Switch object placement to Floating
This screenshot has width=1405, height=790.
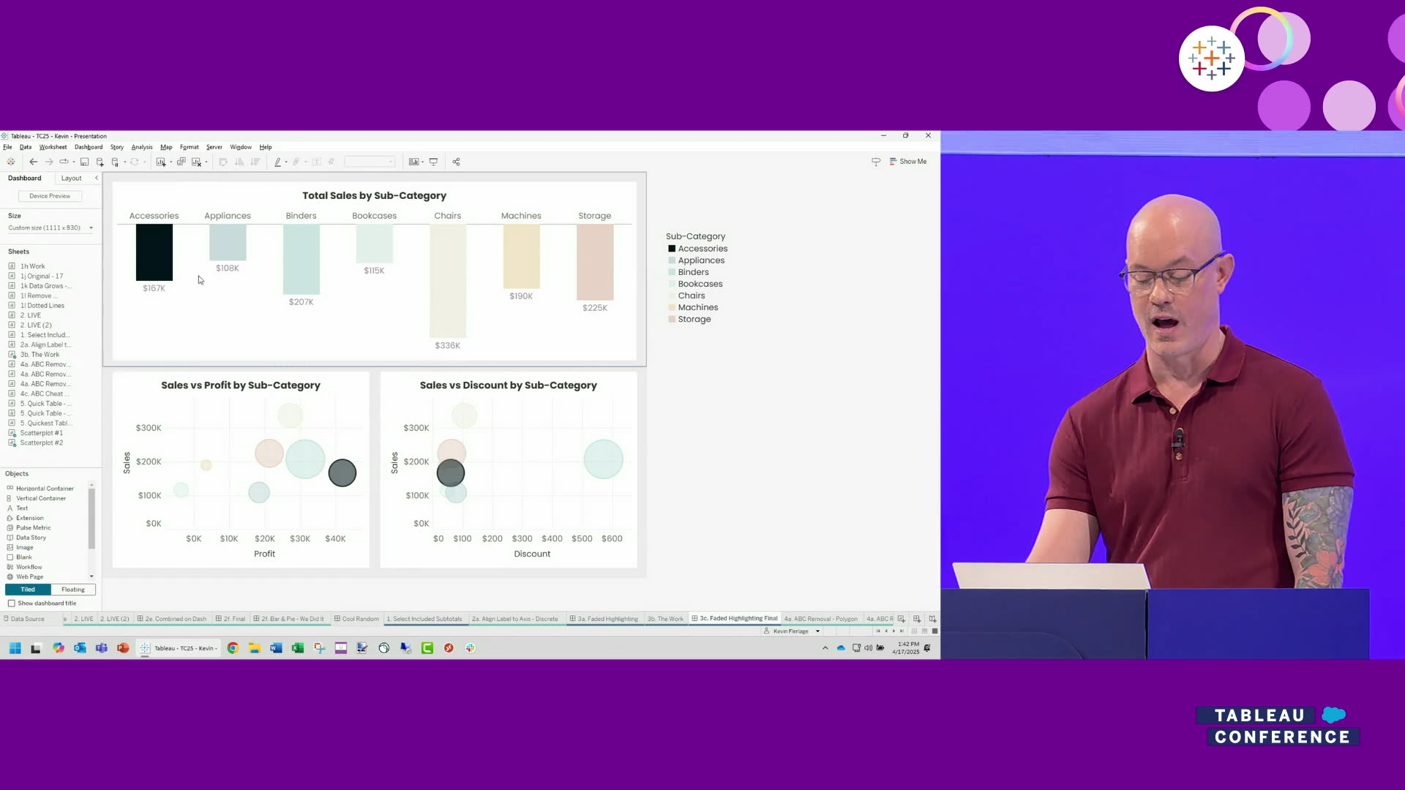(x=73, y=590)
